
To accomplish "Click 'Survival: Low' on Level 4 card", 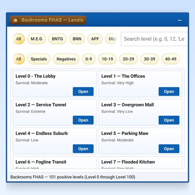I will 27,140.
